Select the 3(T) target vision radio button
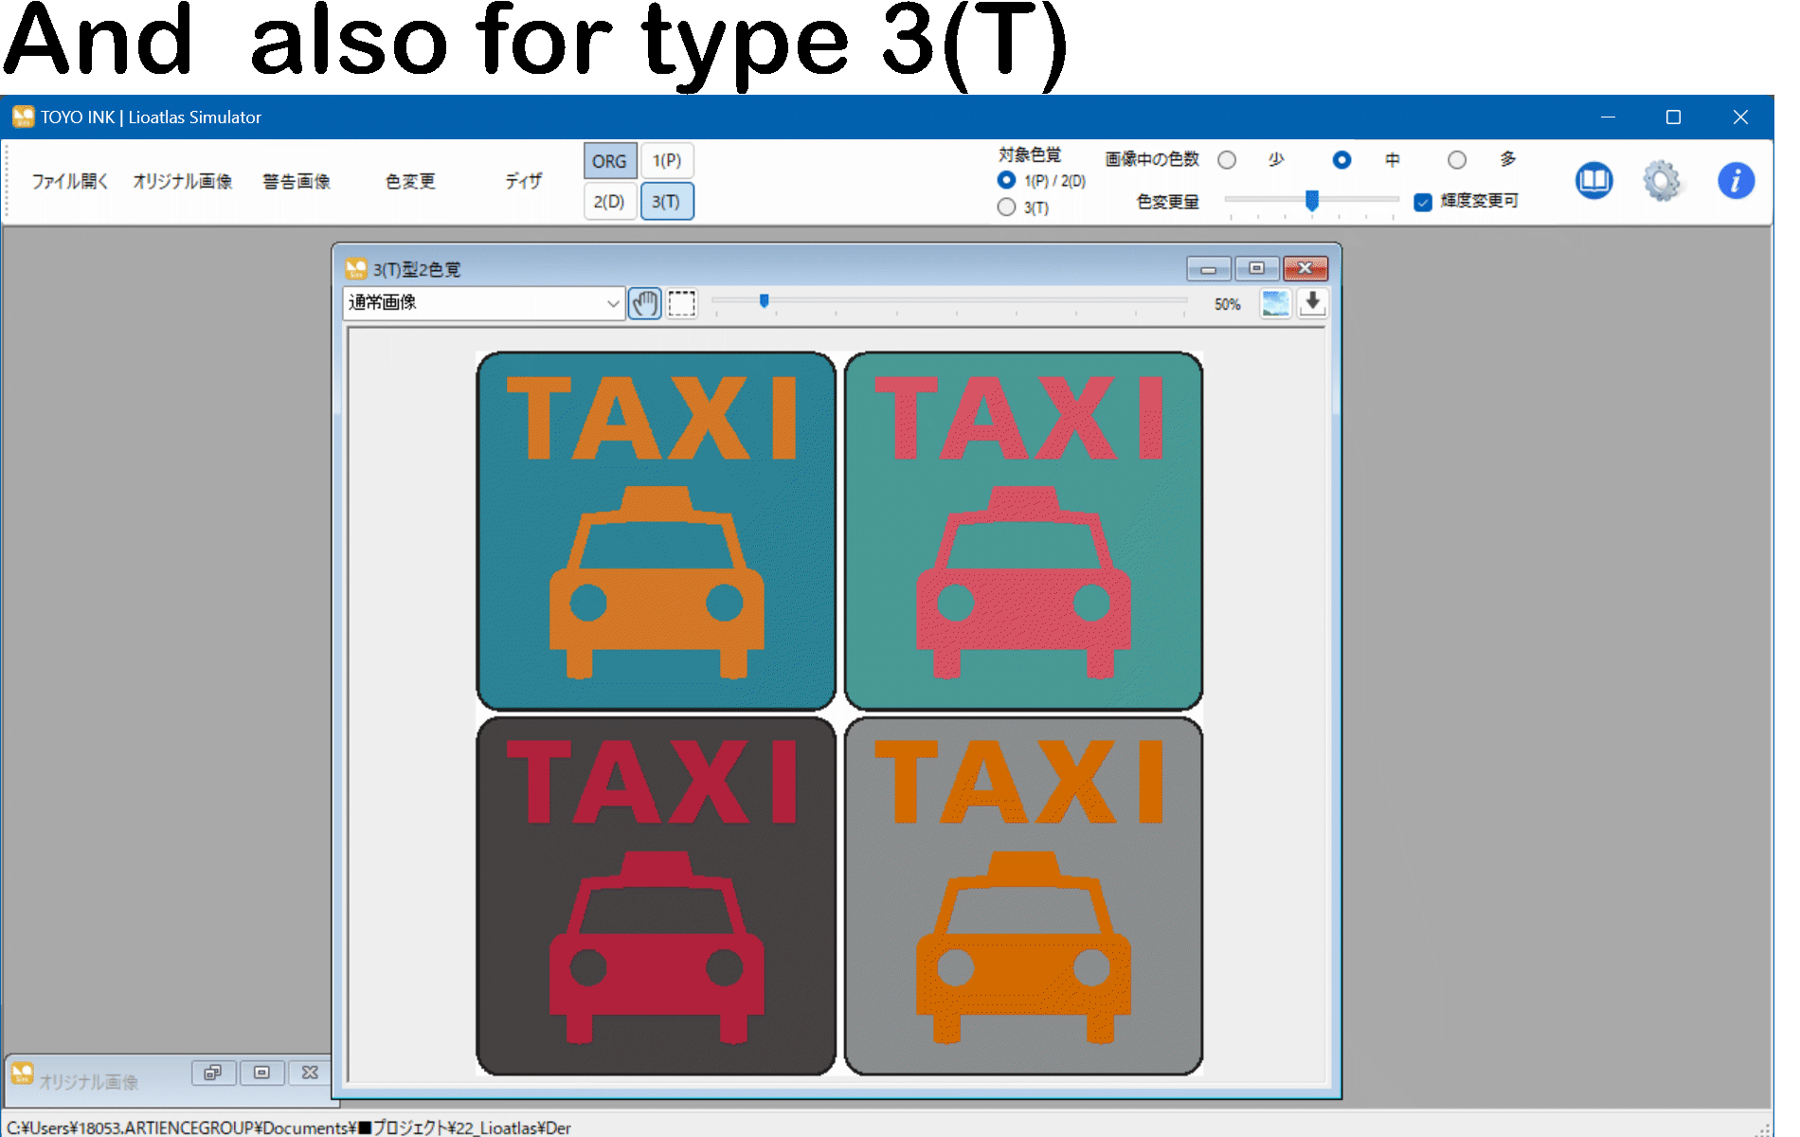 (x=1007, y=208)
